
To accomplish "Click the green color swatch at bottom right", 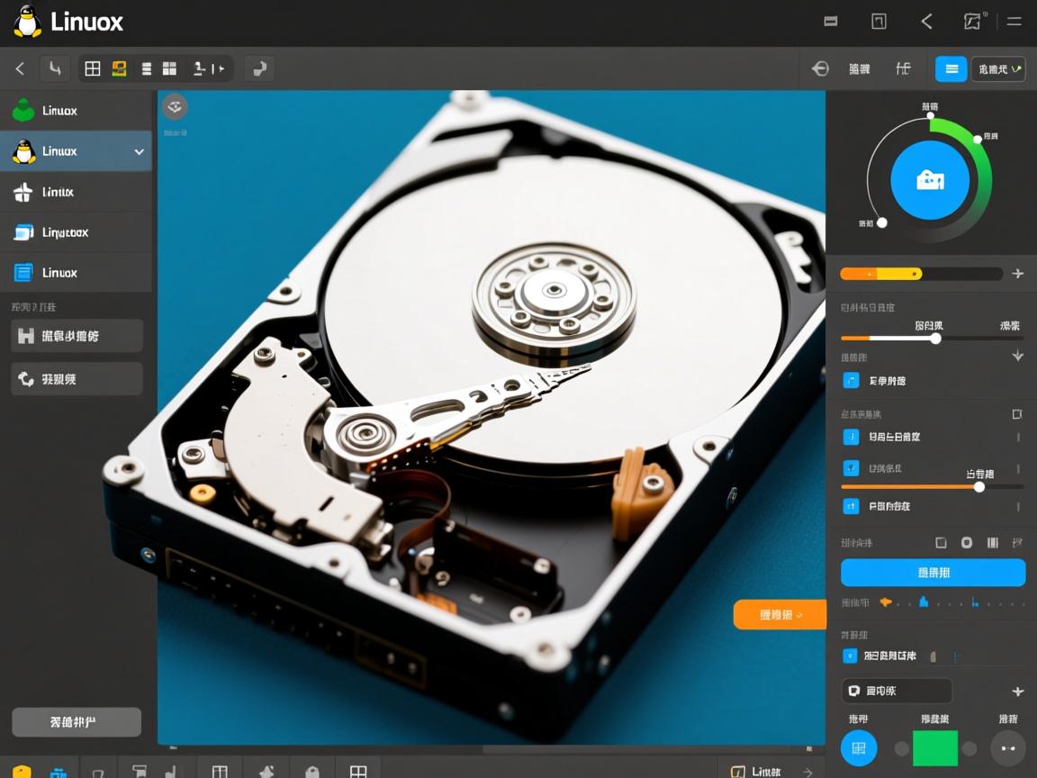I will pos(933,747).
